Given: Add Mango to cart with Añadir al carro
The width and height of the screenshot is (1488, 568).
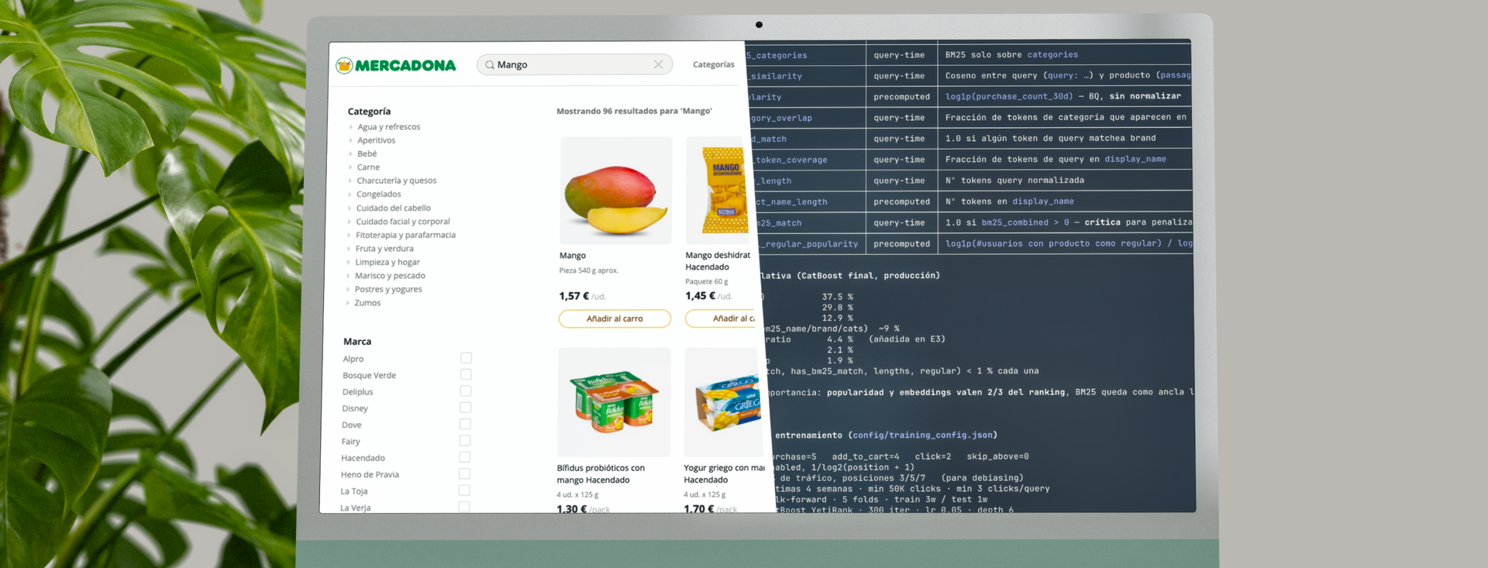Looking at the screenshot, I should point(615,318).
